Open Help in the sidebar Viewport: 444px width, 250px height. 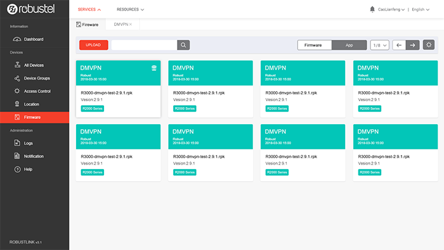34,169
